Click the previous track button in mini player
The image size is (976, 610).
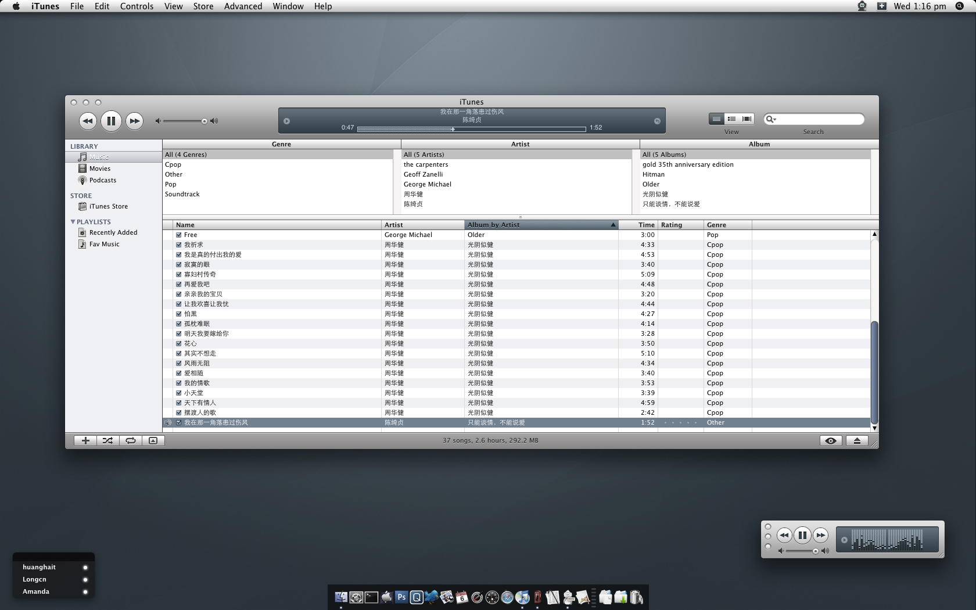pyautogui.click(x=784, y=535)
